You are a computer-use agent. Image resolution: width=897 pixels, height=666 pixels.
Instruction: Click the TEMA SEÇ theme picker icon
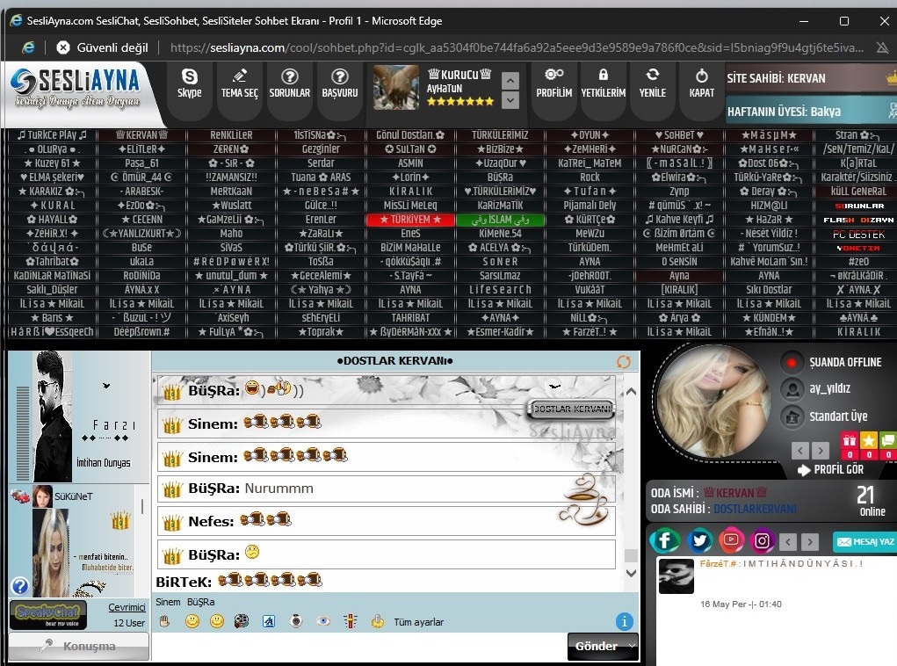pos(240,83)
